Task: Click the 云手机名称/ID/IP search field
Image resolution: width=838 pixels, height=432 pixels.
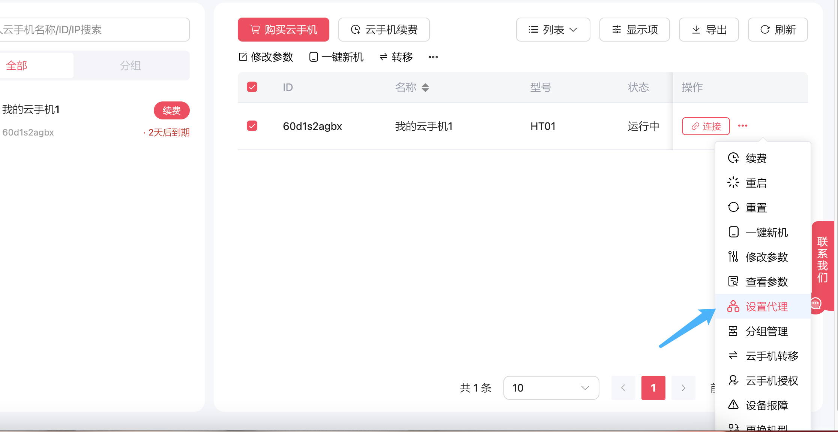Action: tap(94, 30)
